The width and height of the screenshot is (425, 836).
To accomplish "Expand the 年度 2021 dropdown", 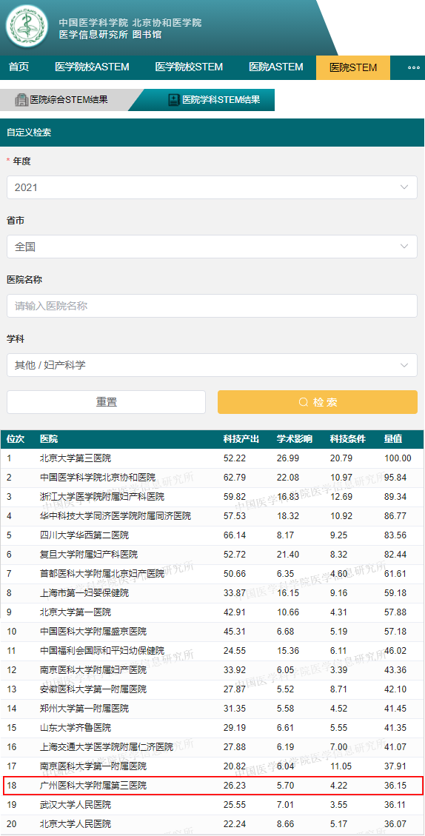I will pos(212,187).
